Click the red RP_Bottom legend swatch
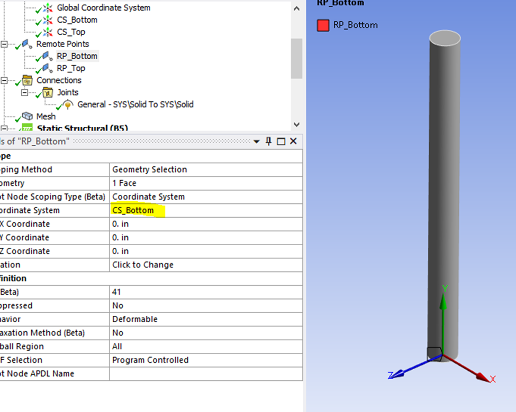The width and height of the screenshot is (516, 412). [x=322, y=25]
